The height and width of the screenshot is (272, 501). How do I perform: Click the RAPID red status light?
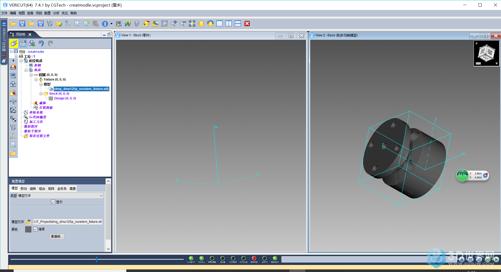(254, 258)
